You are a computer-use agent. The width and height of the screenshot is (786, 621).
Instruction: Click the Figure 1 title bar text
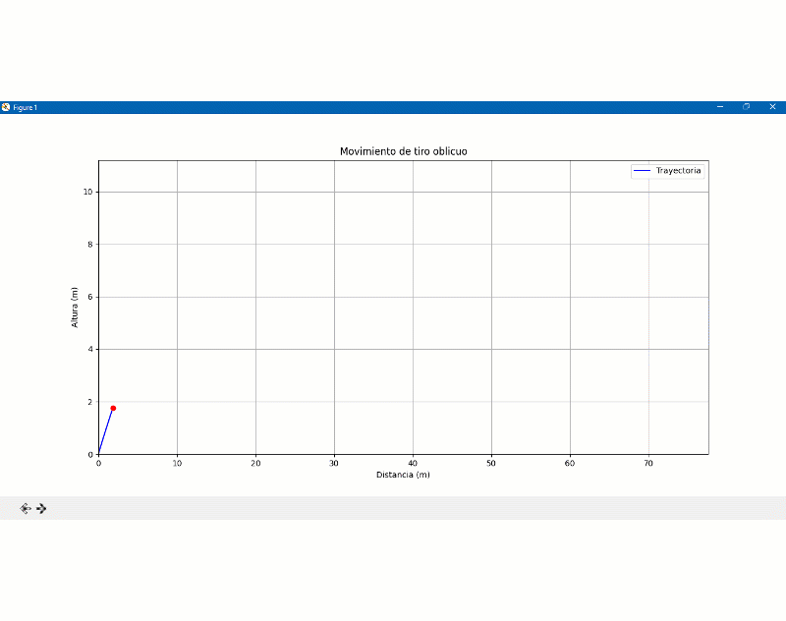click(25, 107)
